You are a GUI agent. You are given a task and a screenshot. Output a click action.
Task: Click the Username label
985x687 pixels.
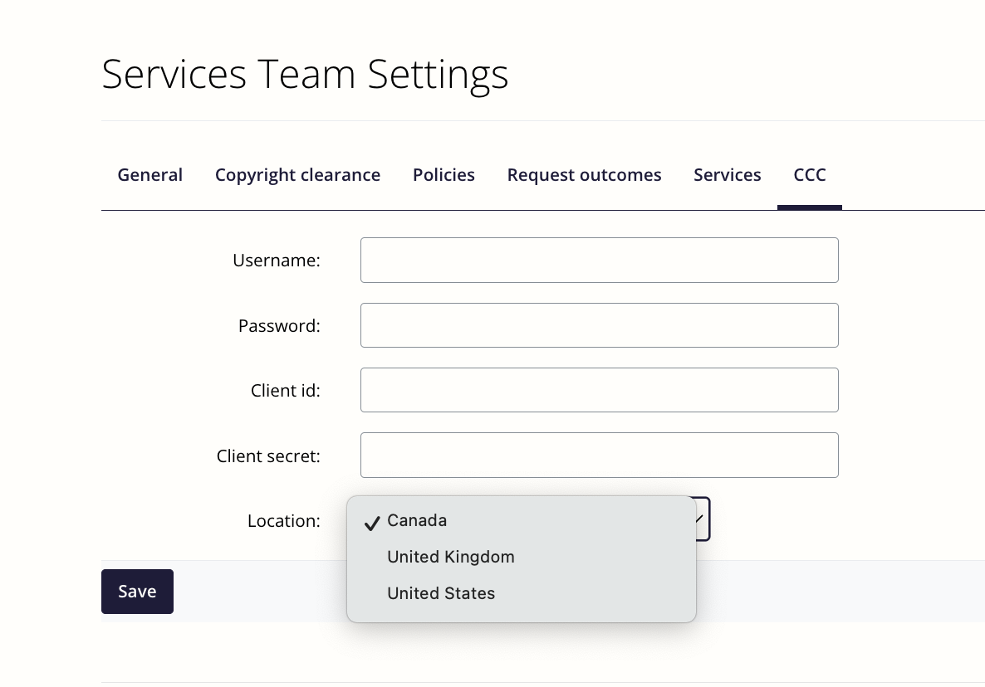point(277,261)
